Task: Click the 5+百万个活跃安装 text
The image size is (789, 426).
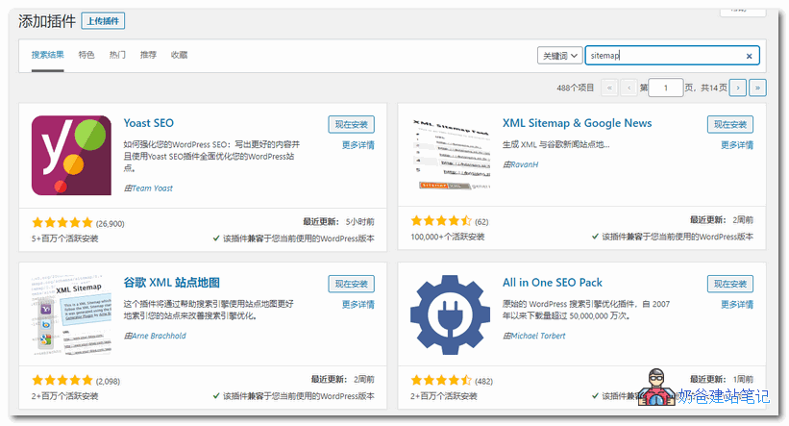Action: pos(65,238)
